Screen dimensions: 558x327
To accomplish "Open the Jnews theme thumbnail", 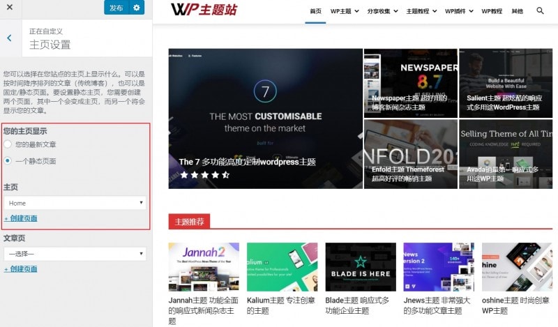I will coord(439,267).
